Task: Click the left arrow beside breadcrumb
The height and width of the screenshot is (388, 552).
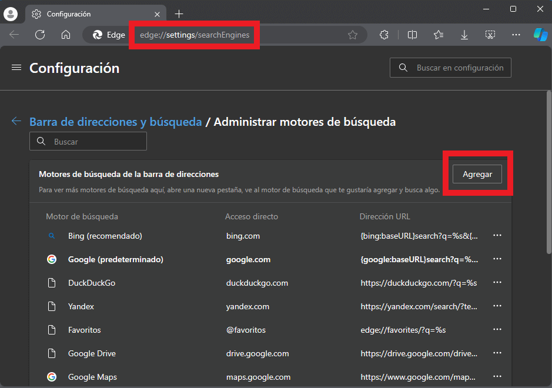Action: click(16, 121)
